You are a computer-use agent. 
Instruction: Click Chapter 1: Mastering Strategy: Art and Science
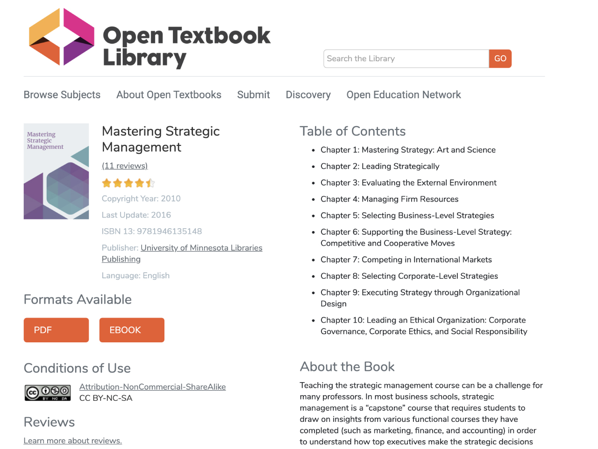(408, 150)
